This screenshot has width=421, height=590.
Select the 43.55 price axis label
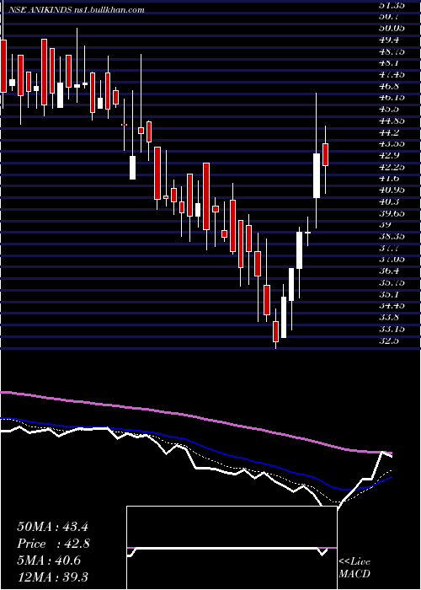click(392, 144)
